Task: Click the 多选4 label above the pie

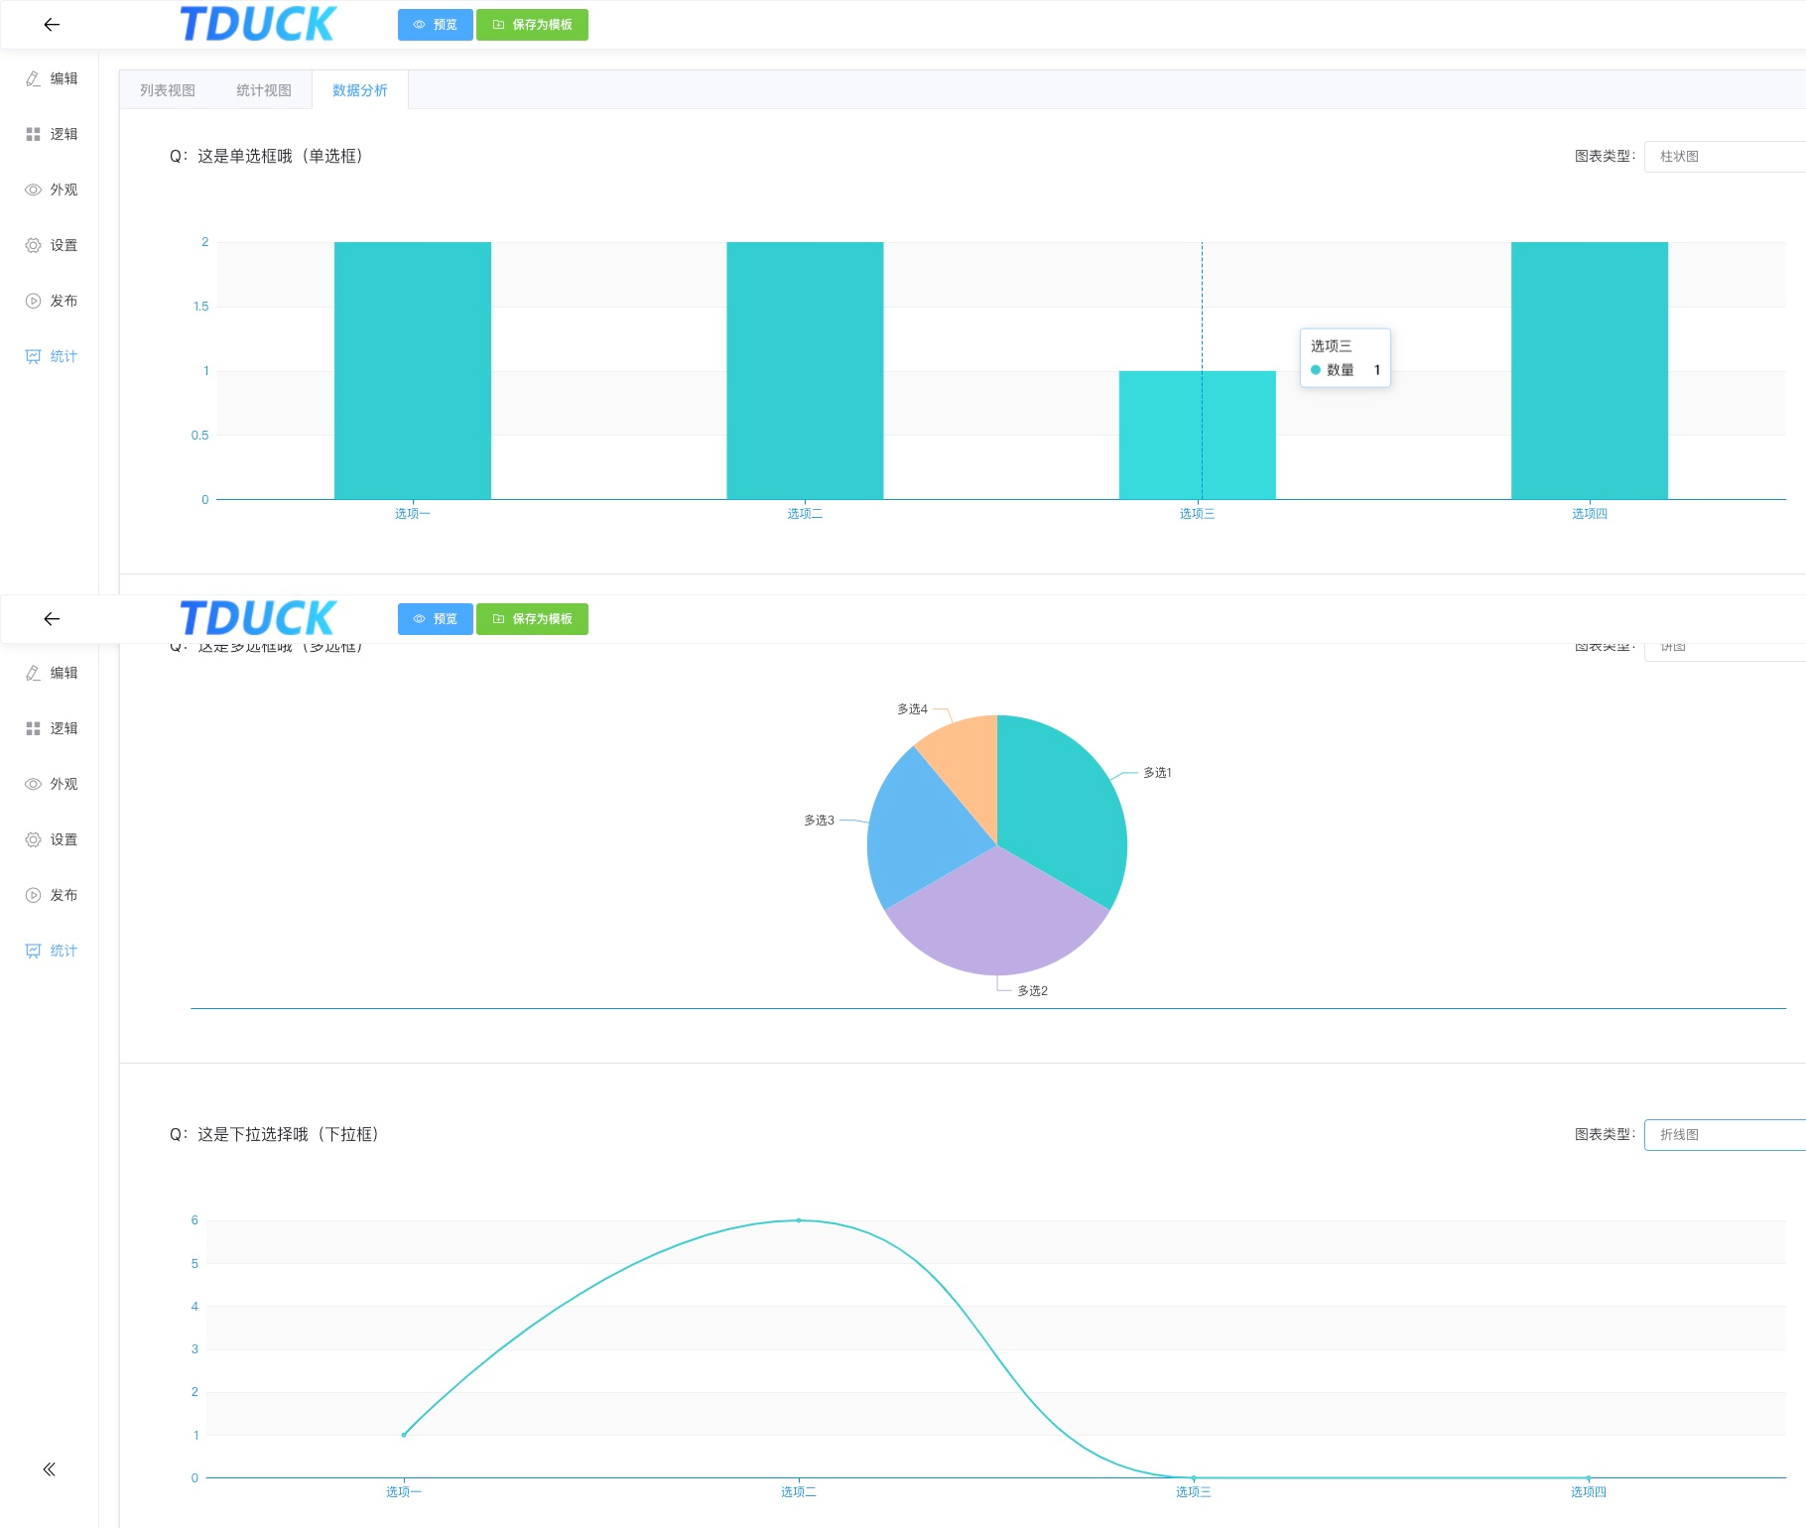Action: (x=912, y=709)
